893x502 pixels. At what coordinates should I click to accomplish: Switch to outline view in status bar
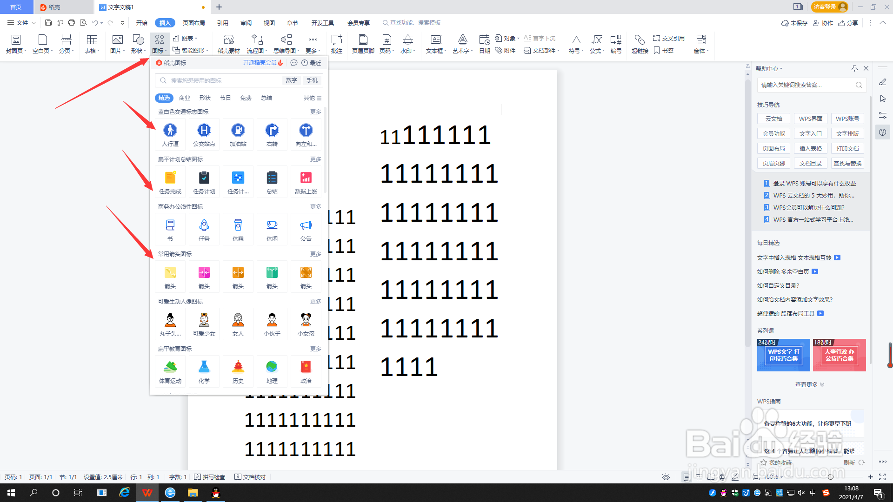[x=699, y=477]
